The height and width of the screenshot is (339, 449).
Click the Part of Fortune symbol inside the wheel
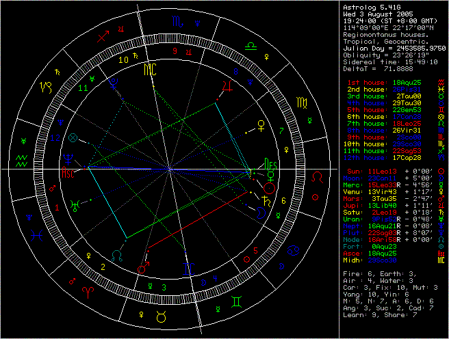click(73, 137)
